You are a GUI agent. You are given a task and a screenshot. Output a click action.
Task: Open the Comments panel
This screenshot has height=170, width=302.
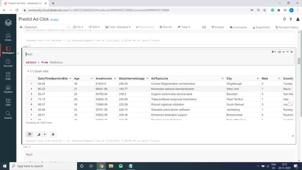238,28
